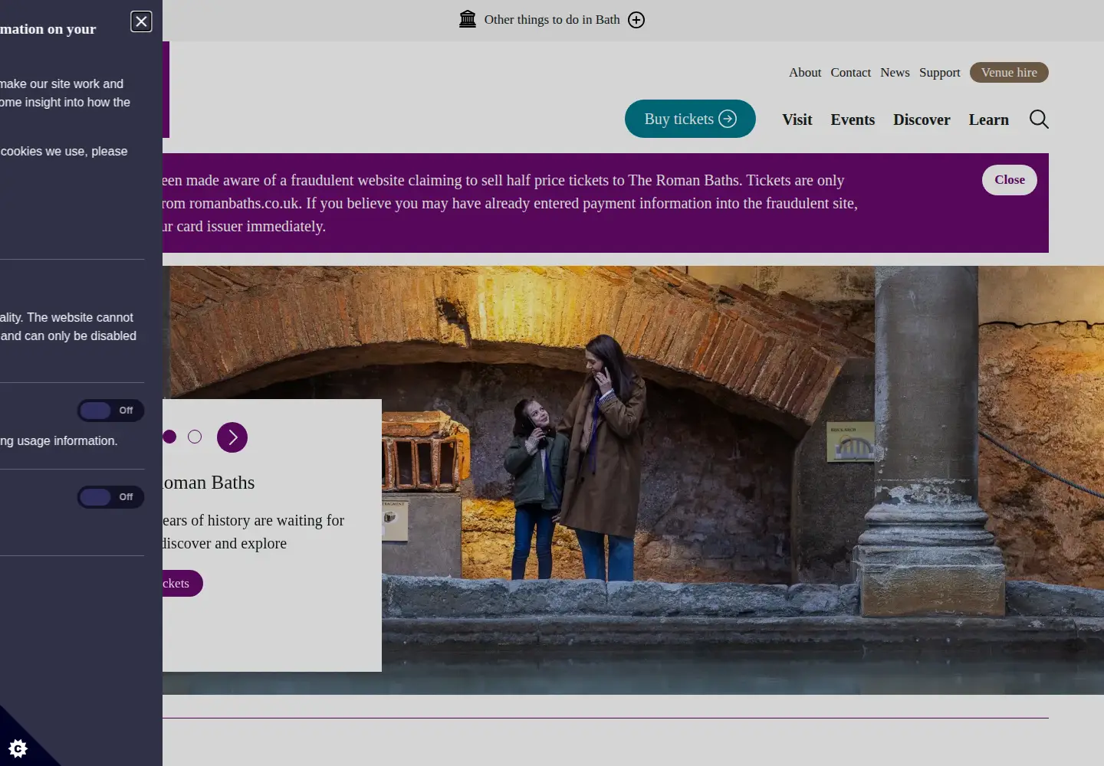Open the Events menu
The image size is (1104, 766).
coord(853,119)
